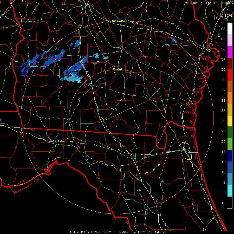Image resolution: width=234 pixels, height=234 pixels.
Task: Pick the sky blue legend swatch
Action: click(x=230, y=179)
